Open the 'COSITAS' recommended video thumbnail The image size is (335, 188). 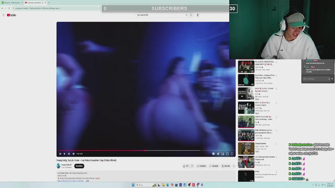[246, 94]
